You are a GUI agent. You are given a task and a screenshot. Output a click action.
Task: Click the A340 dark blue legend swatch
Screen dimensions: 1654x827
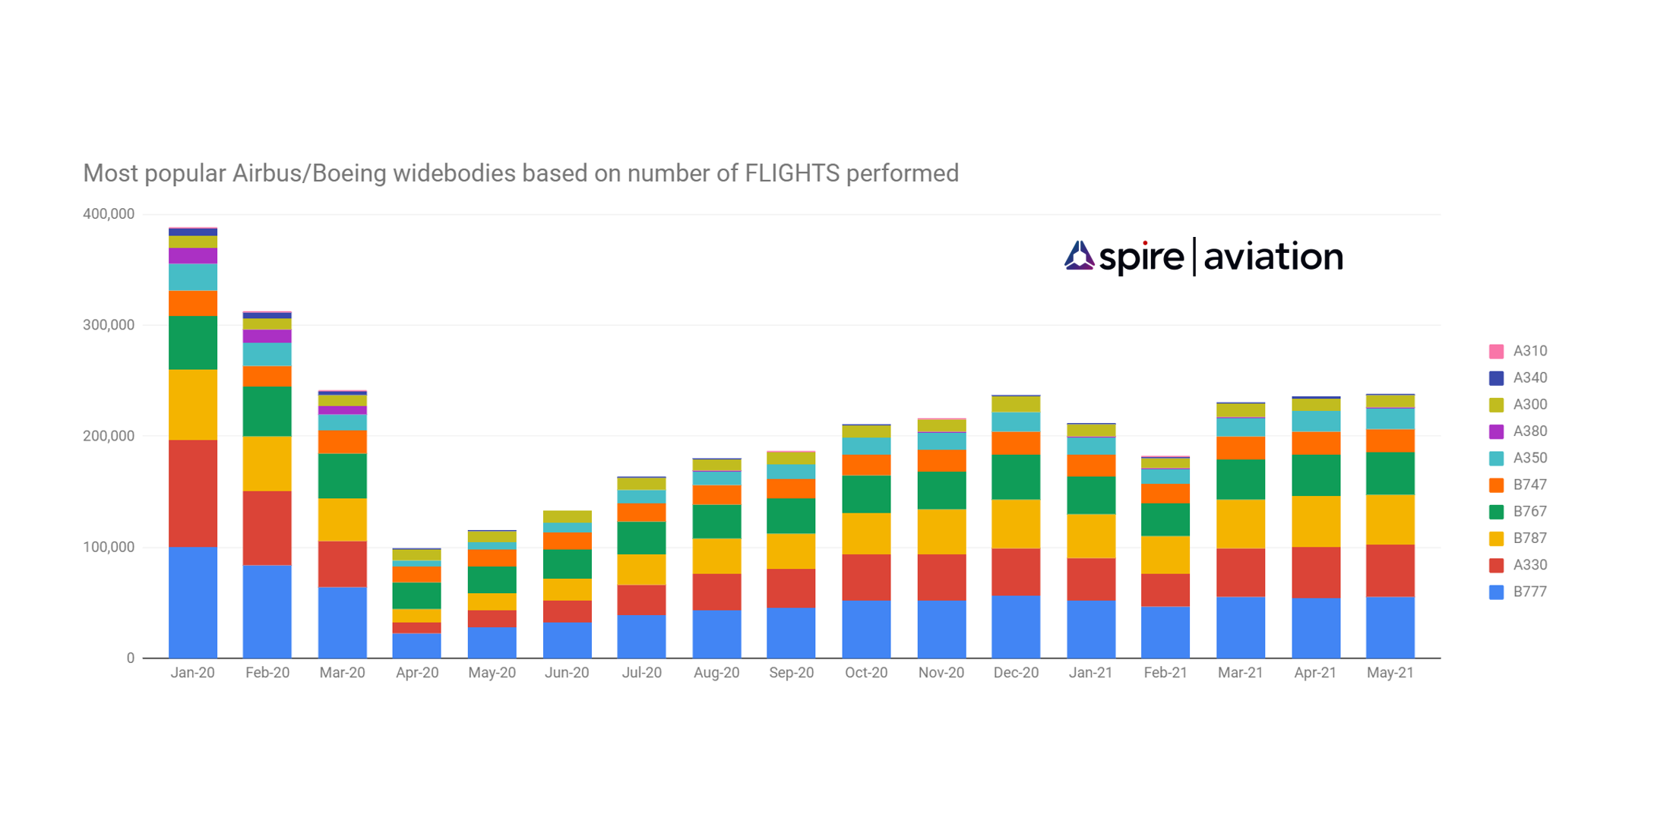pyautogui.click(x=1496, y=378)
